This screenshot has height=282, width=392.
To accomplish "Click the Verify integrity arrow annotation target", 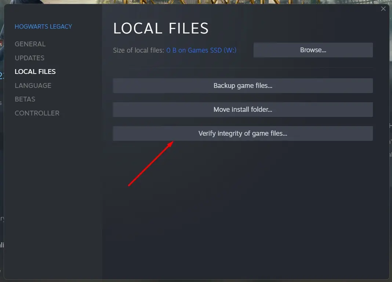I will click(243, 133).
